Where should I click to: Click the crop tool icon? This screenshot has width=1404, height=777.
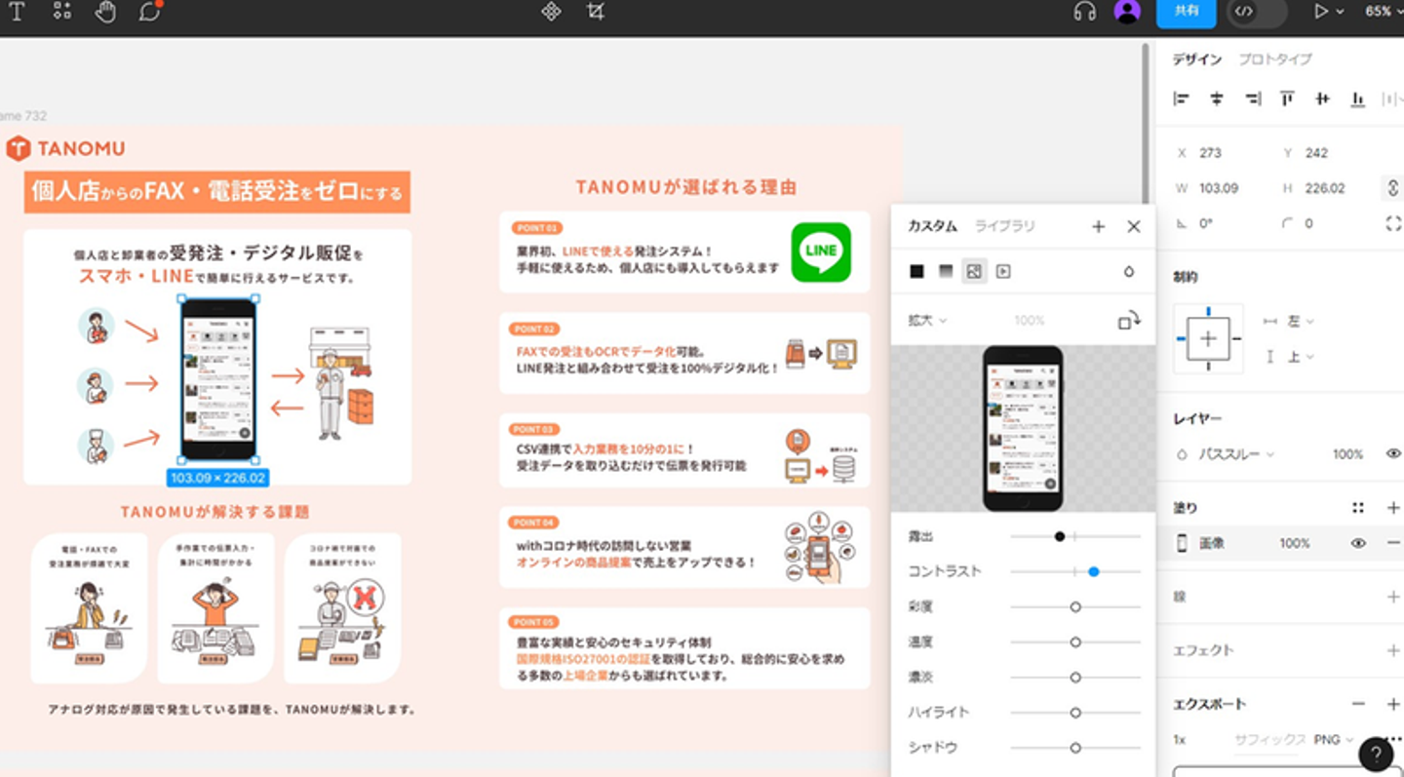(596, 12)
